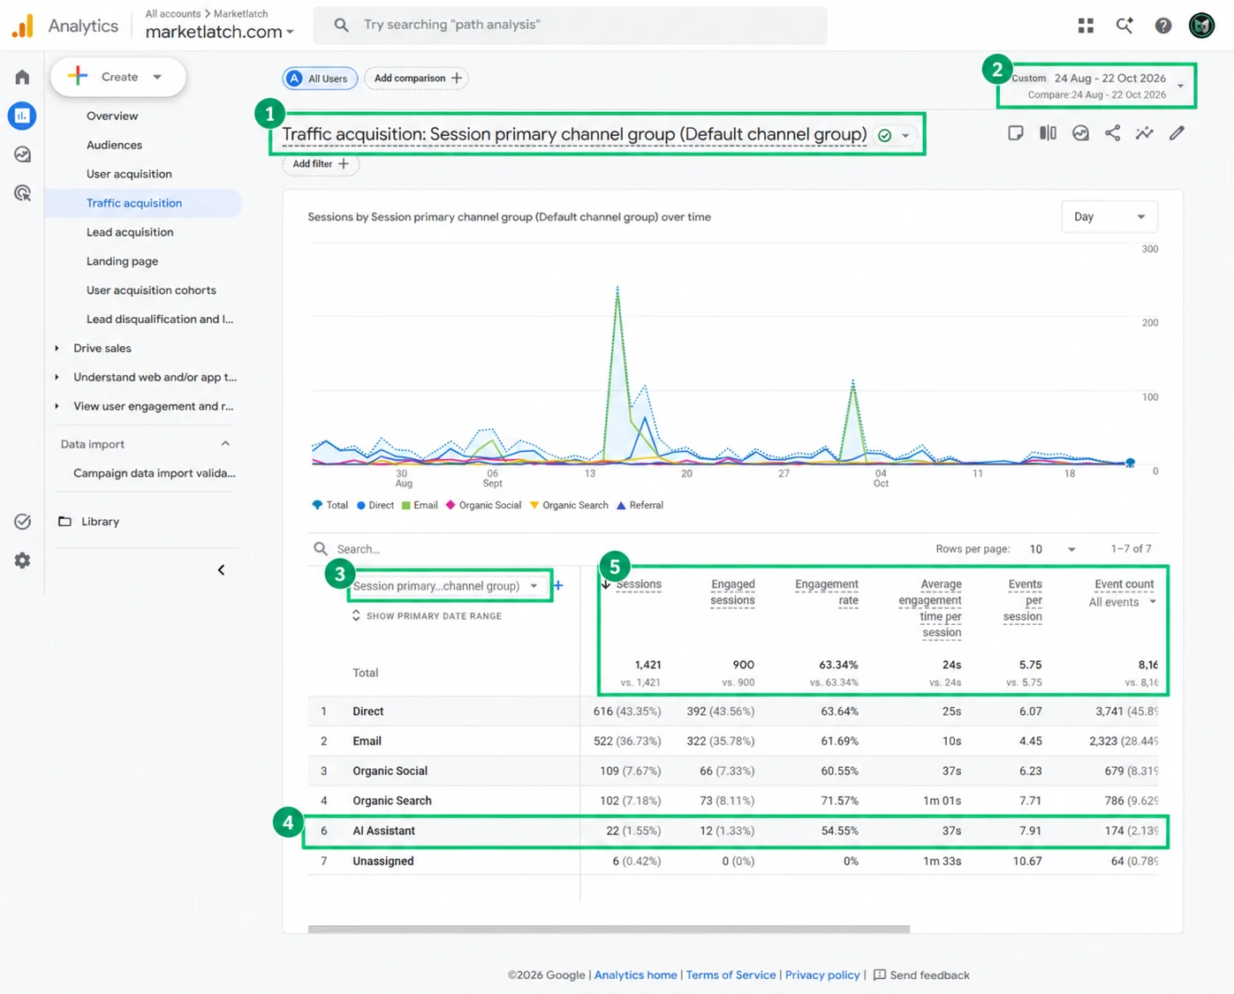Screen dimensions: 1234x994
Task: Click the Create button
Action: click(x=118, y=77)
